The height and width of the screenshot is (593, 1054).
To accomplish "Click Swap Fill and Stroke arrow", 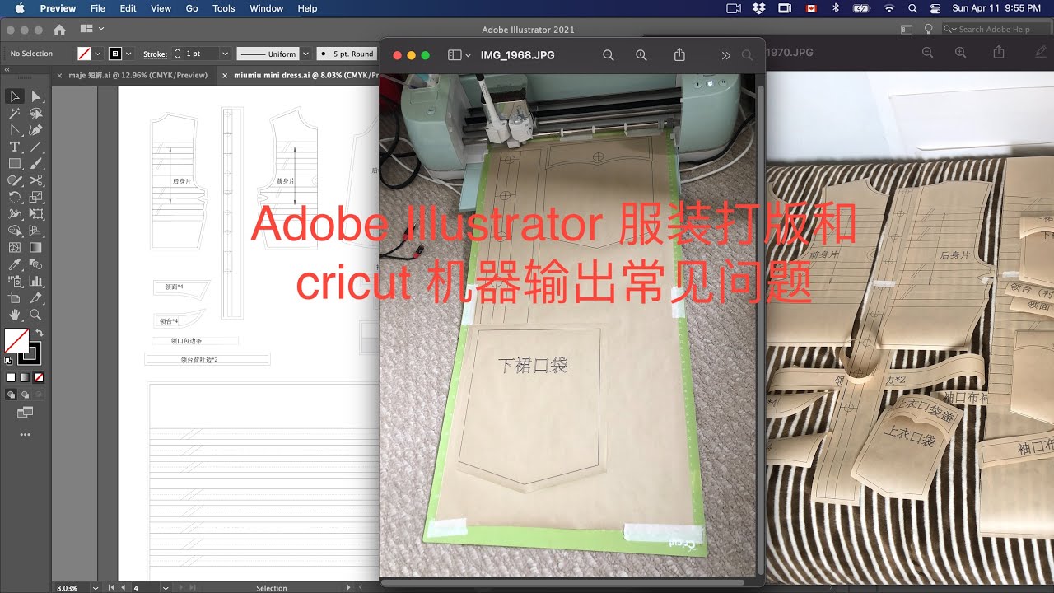I will pyautogui.click(x=39, y=333).
